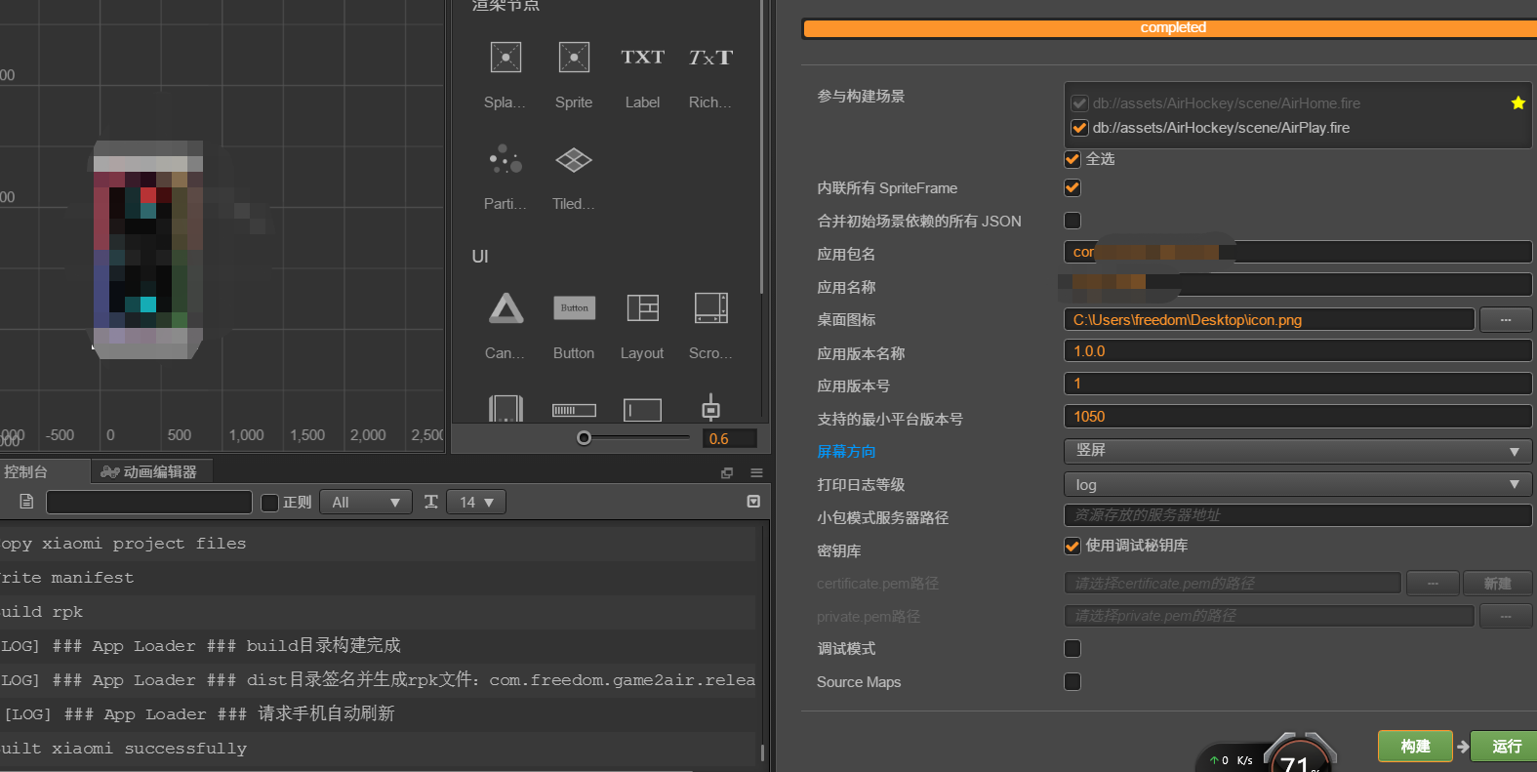Click the 桌面图标 path field
The image size is (1537, 772).
click(1269, 319)
